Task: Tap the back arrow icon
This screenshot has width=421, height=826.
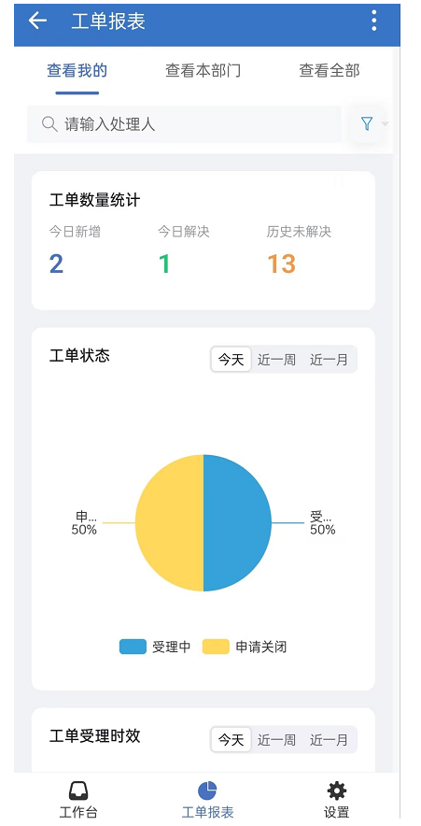Action: point(37,21)
